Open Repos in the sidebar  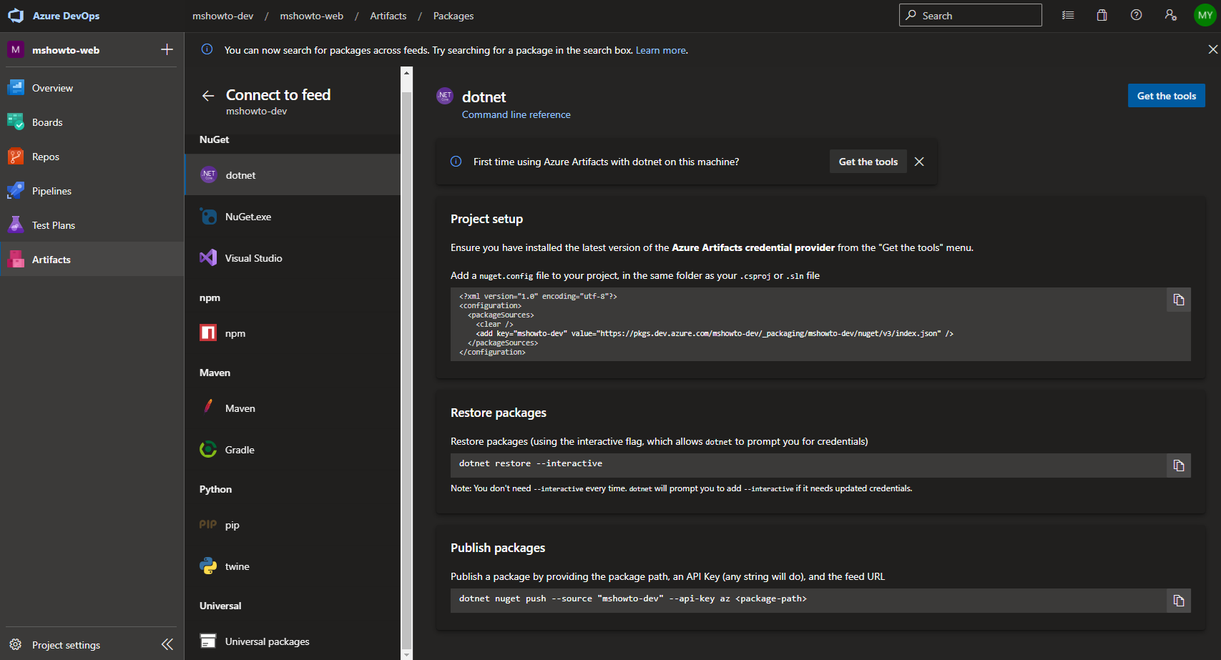click(92, 157)
